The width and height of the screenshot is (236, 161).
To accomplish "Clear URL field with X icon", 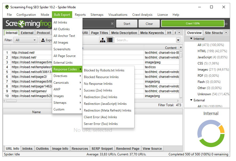I will pos(112,24).
